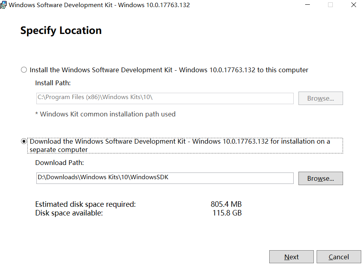
Task: Click the 'Install Path:' label
Action: tap(53, 83)
